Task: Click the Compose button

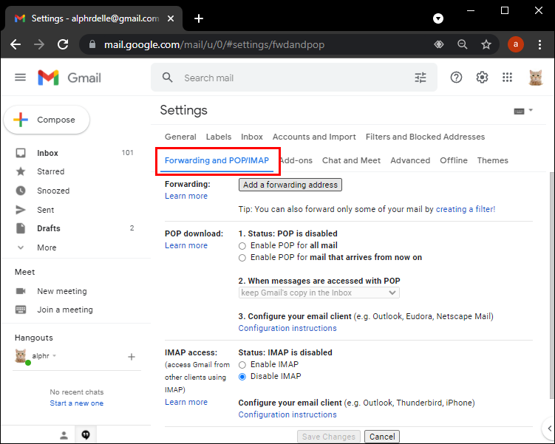Action: pos(47,120)
